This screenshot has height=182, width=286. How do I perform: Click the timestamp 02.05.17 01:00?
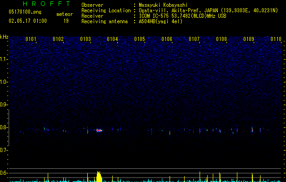coord(28,21)
